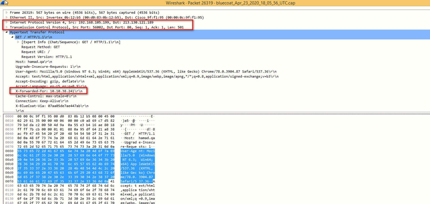Select the User-Agent header line
The height and width of the screenshot is (204, 430).
coord(146,71)
